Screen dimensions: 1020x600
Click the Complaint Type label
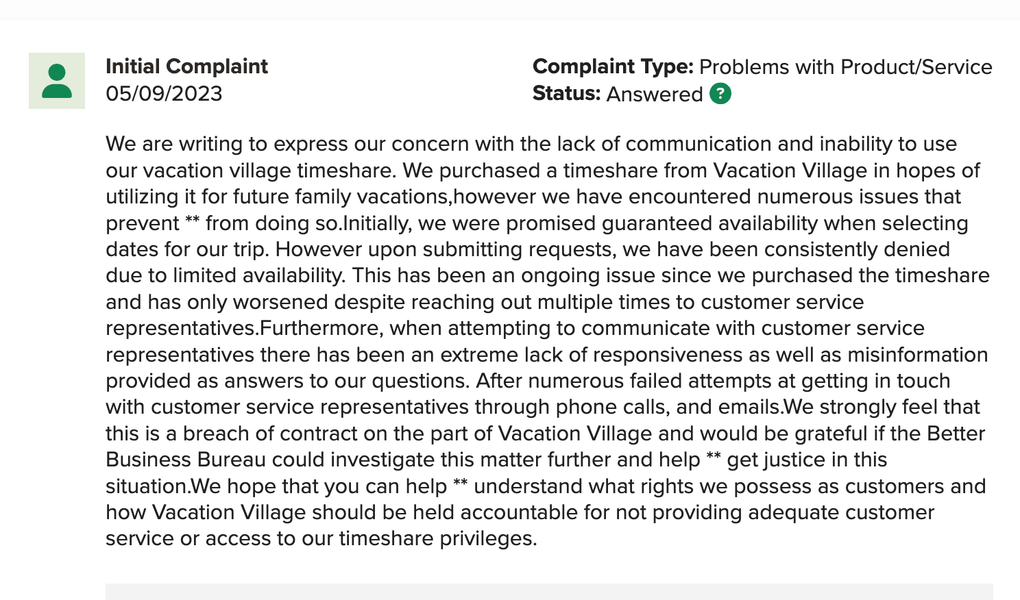(613, 66)
